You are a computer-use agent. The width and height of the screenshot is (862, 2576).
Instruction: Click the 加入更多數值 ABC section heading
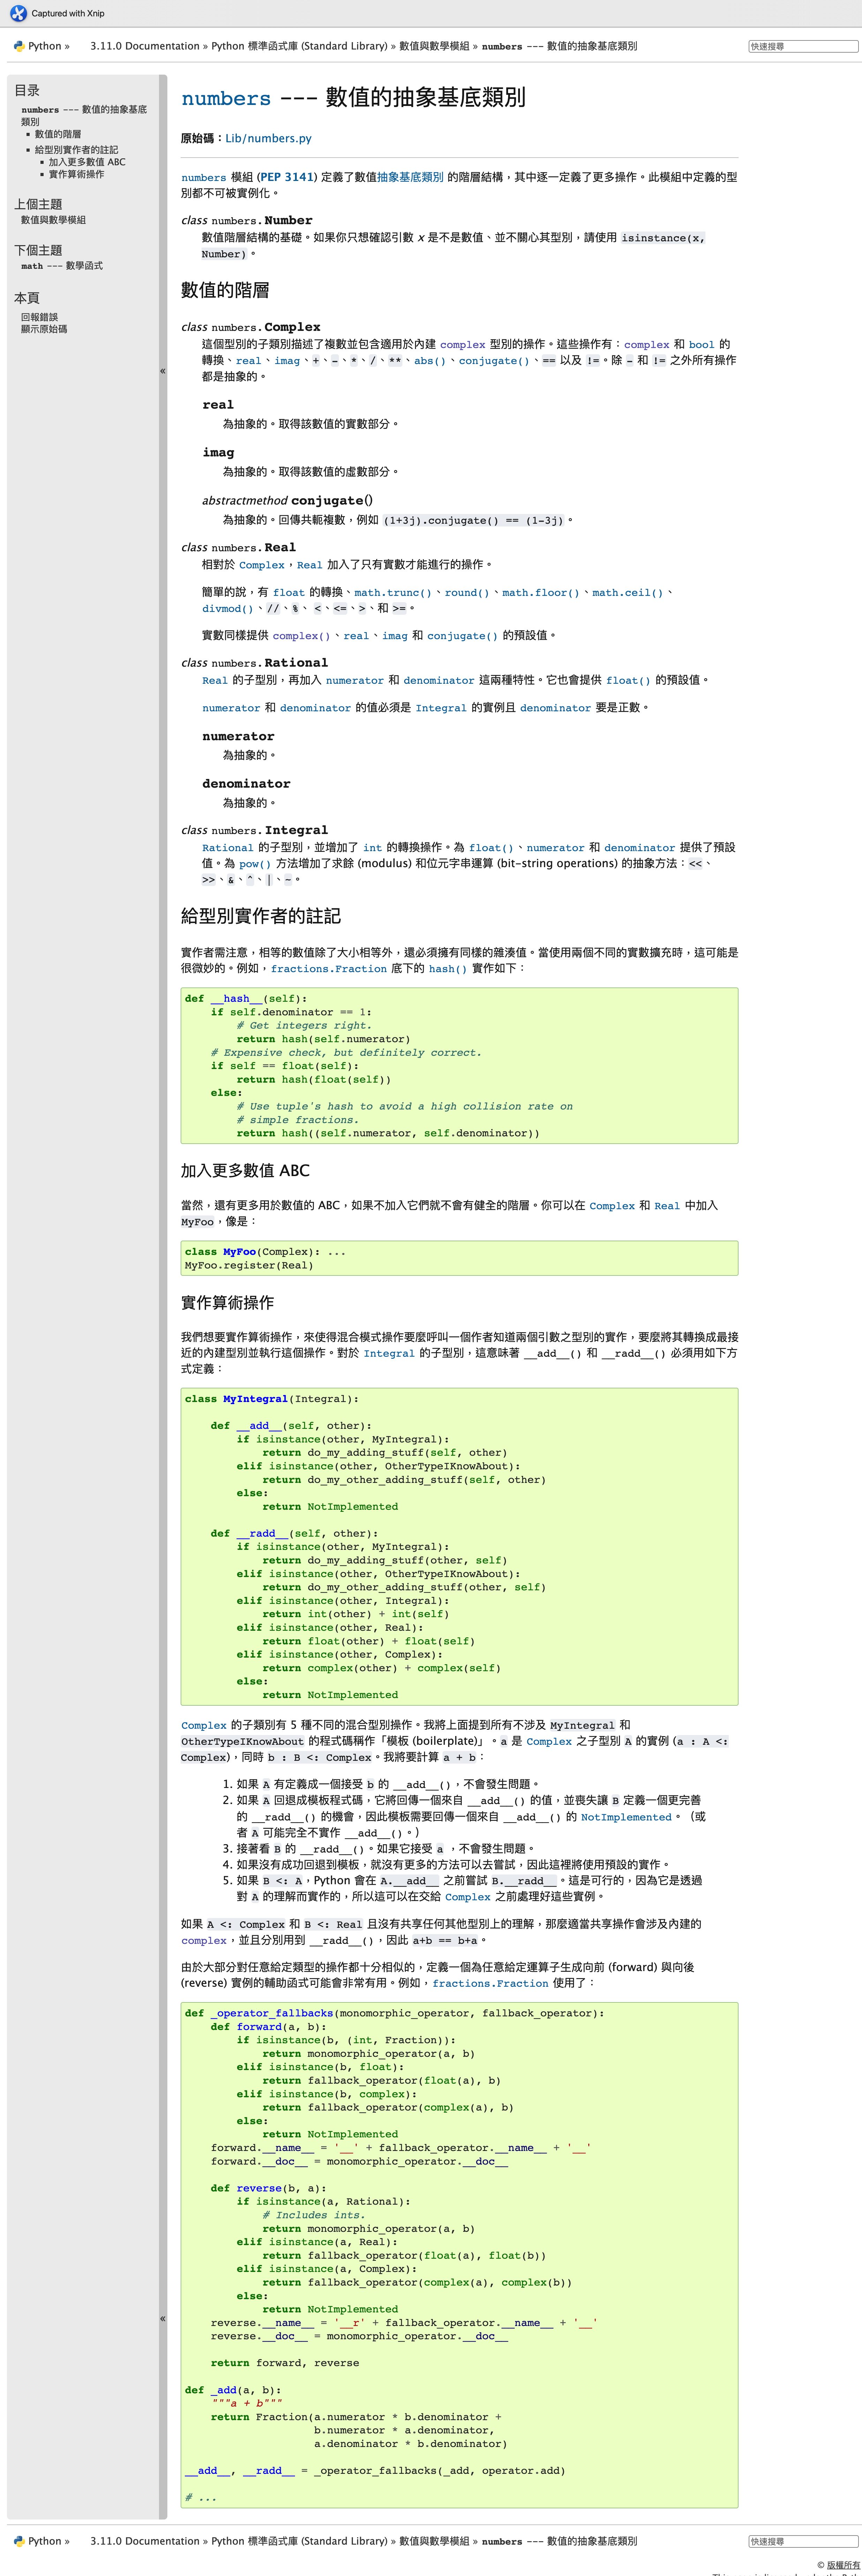tap(245, 1171)
